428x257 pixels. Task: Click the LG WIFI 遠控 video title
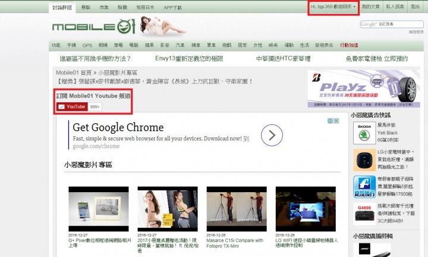click(x=307, y=243)
